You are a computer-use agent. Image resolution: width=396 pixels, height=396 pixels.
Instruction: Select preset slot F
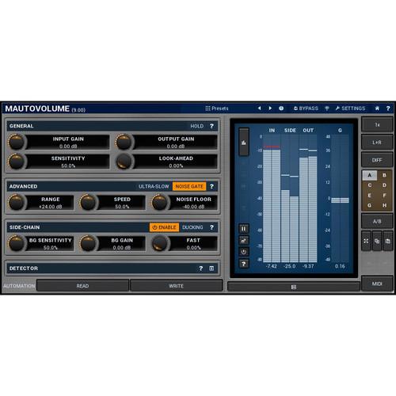tap(384, 196)
